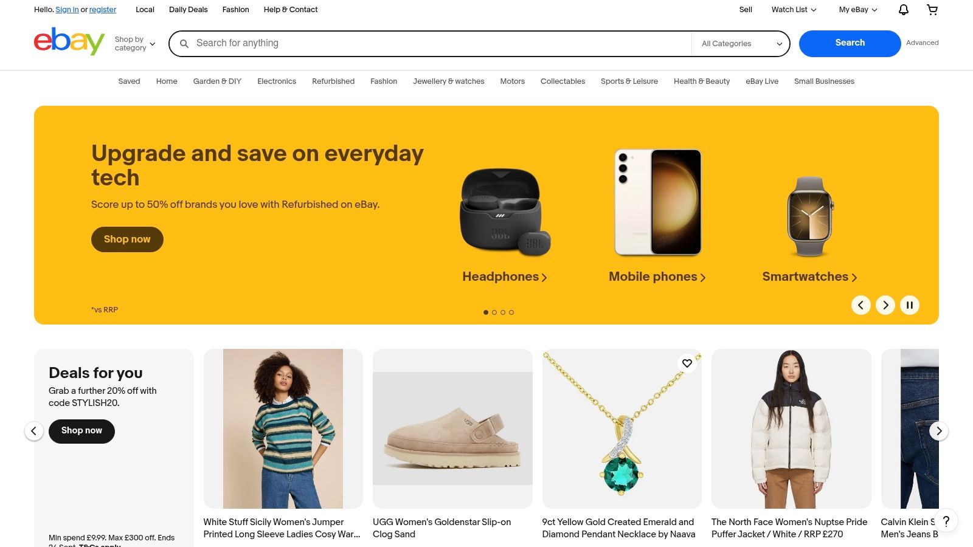The height and width of the screenshot is (547, 973).
Task: Click the blue Search button
Action: (850, 43)
